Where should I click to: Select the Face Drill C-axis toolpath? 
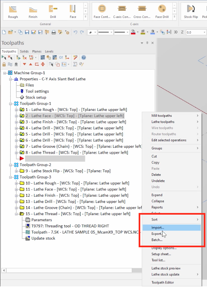click(x=162, y=12)
